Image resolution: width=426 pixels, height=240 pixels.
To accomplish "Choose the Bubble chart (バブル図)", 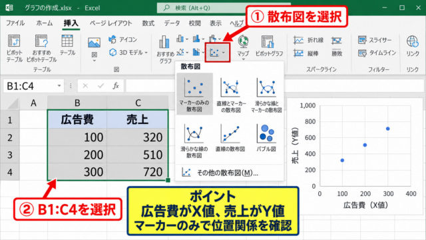I will (266, 138).
